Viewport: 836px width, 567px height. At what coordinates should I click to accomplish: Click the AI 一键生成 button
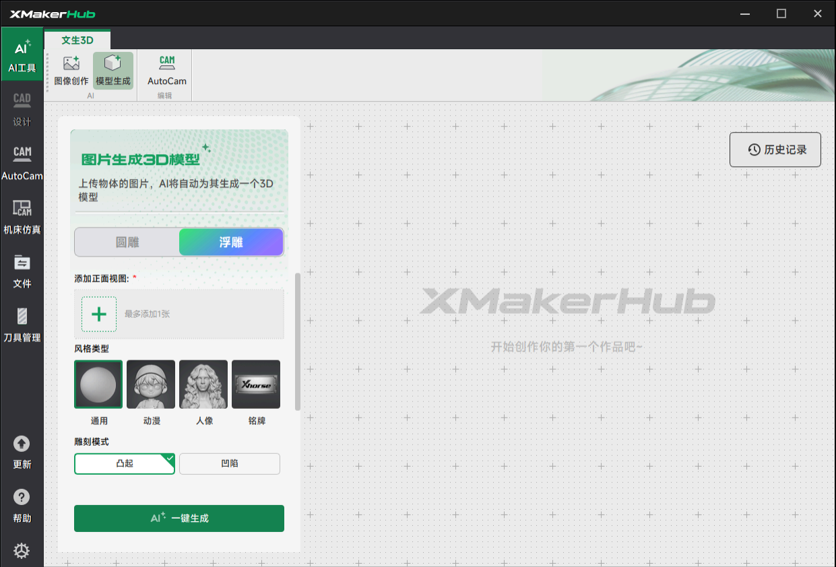pyautogui.click(x=179, y=518)
